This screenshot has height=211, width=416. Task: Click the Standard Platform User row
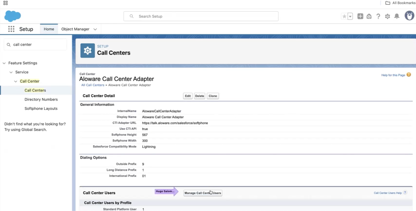(x=246, y=209)
